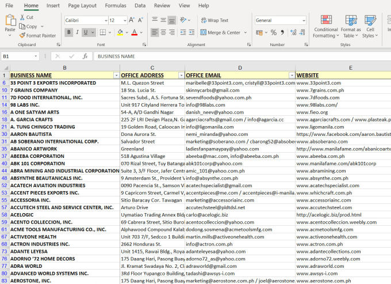Click the Cut scissors icon
This screenshot has height=284, width=391.
pyautogui.click(x=22, y=17)
